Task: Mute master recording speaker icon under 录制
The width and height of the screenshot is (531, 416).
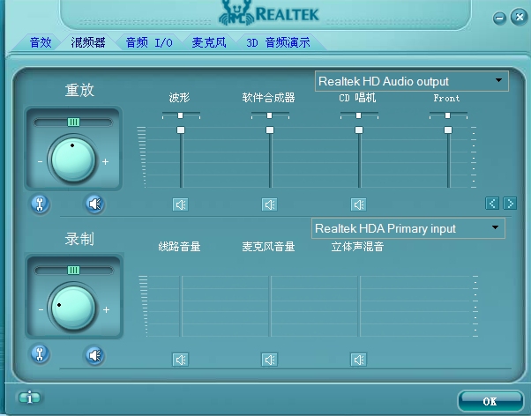Action: (94, 355)
